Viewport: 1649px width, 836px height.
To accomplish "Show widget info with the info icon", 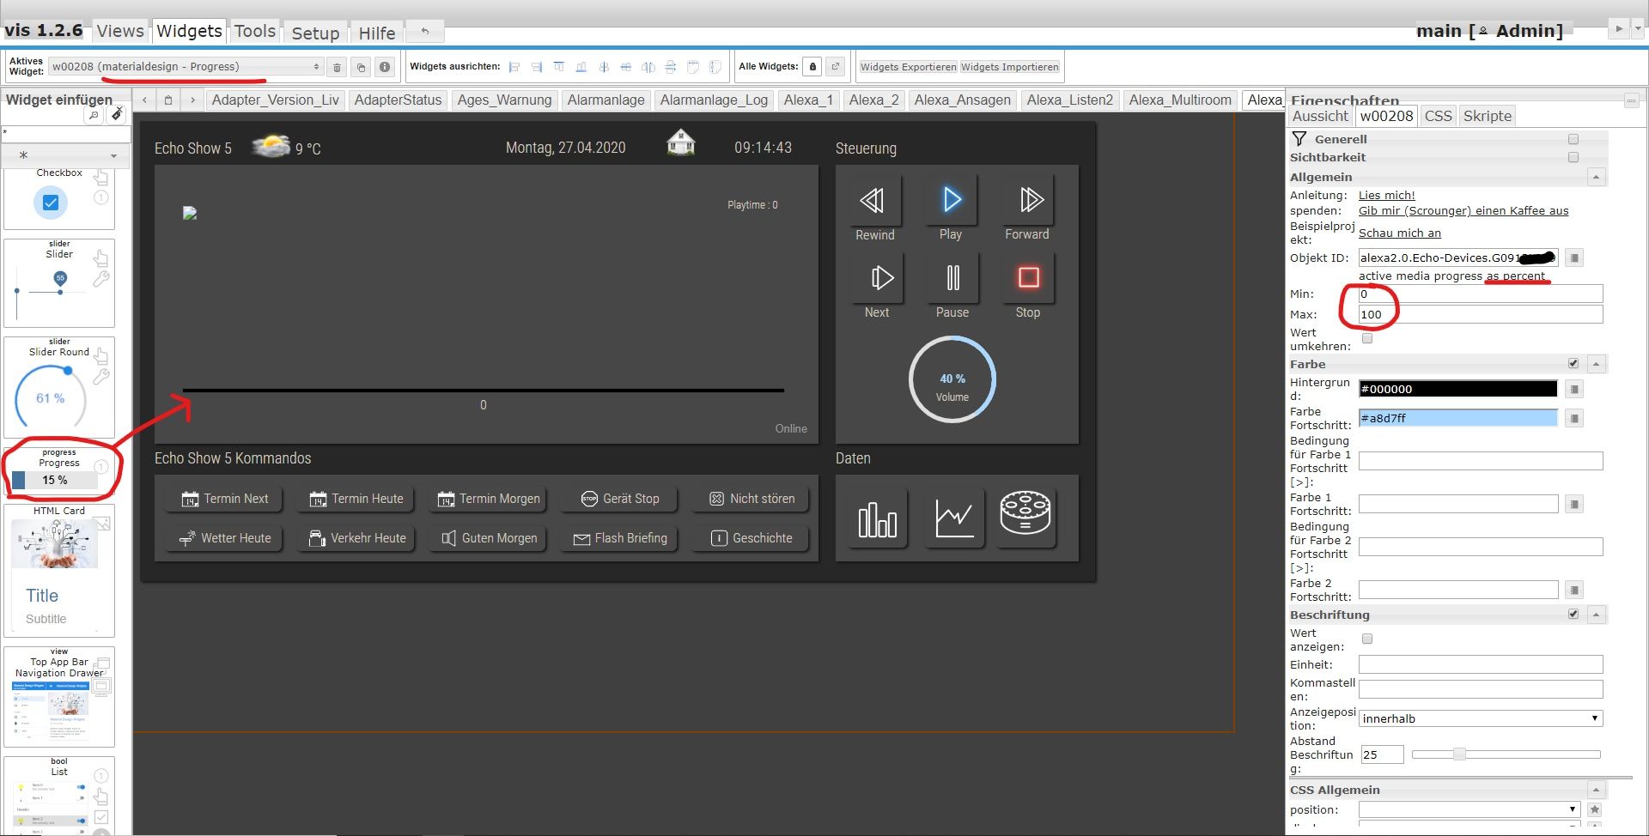I will click(385, 67).
